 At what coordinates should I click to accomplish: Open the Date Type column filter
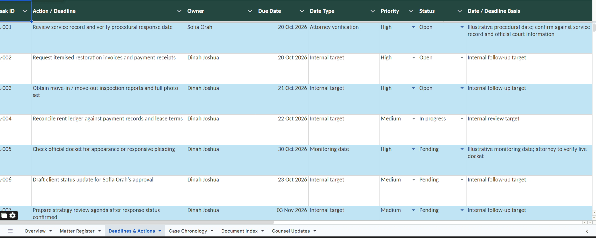tap(373, 11)
